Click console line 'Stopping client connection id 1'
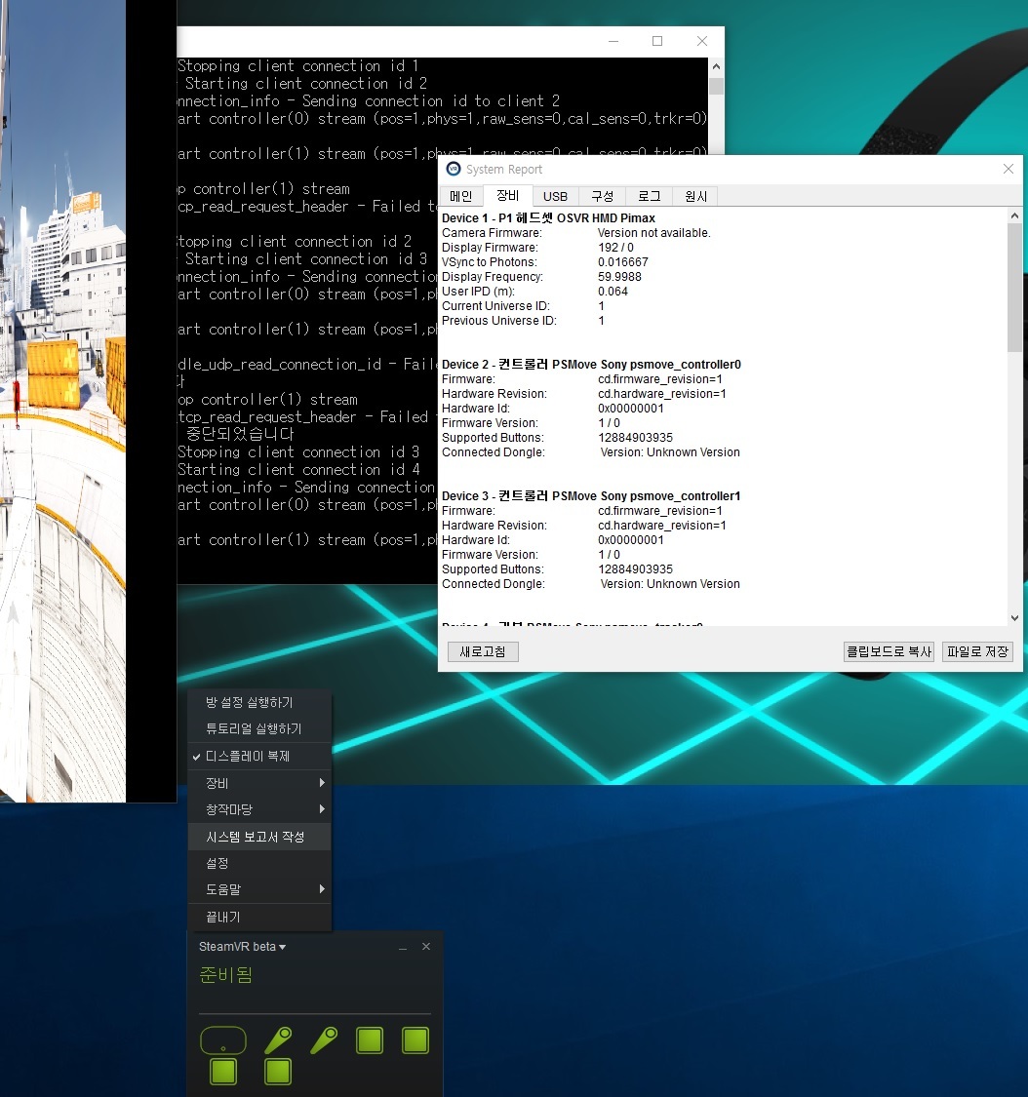Image resolution: width=1028 pixels, height=1097 pixels. coord(298,65)
